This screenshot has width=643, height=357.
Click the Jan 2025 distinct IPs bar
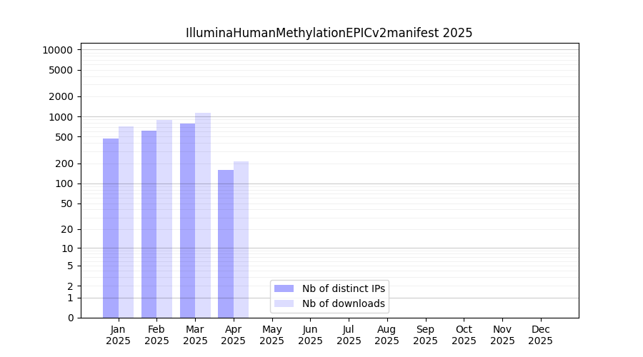[x=111, y=228]
